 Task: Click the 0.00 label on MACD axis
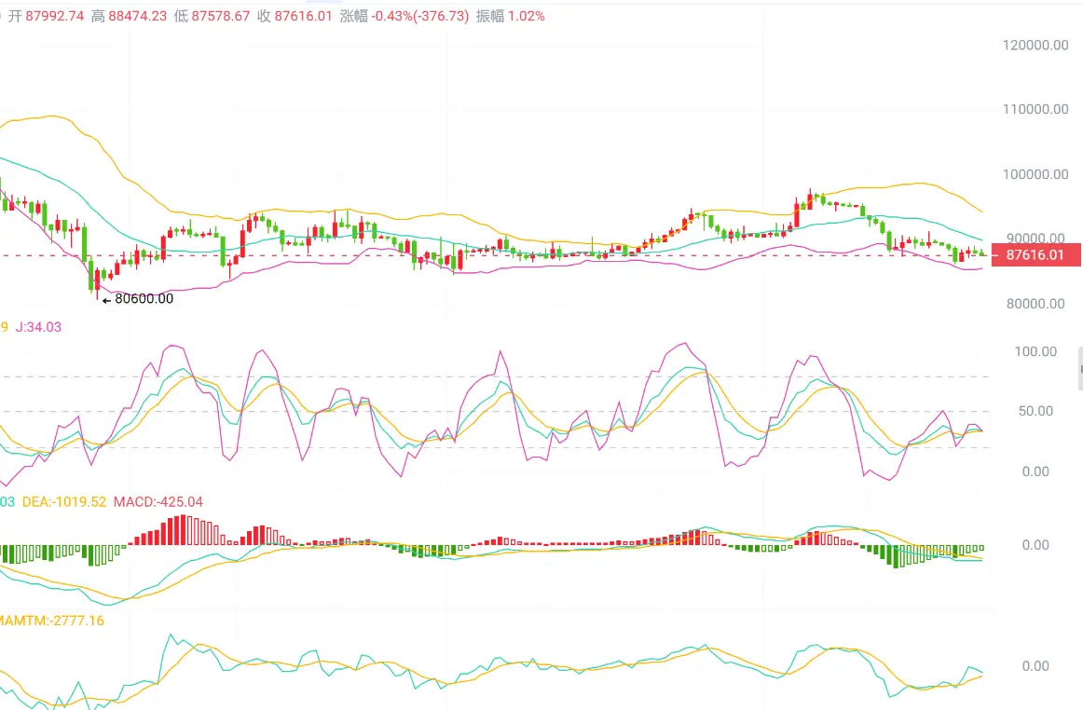(1035, 545)
